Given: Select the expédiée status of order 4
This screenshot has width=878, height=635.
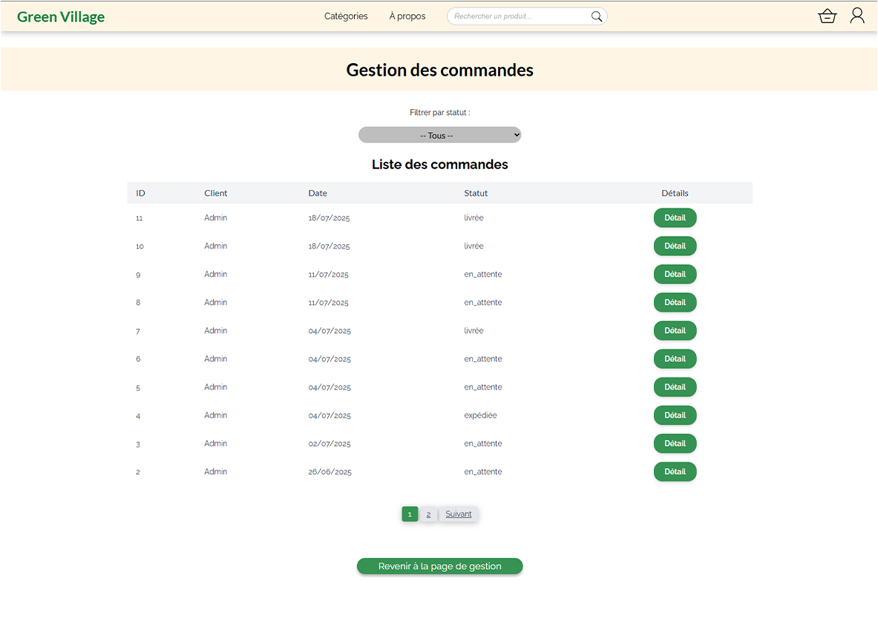Looking at the screenshot, I should pos(480,415).
